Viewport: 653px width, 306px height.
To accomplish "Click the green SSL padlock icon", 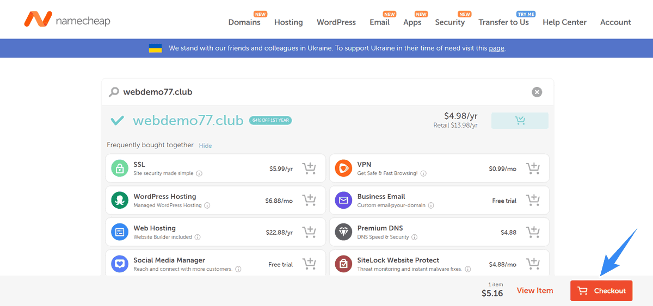I will [x=120, y=168].
